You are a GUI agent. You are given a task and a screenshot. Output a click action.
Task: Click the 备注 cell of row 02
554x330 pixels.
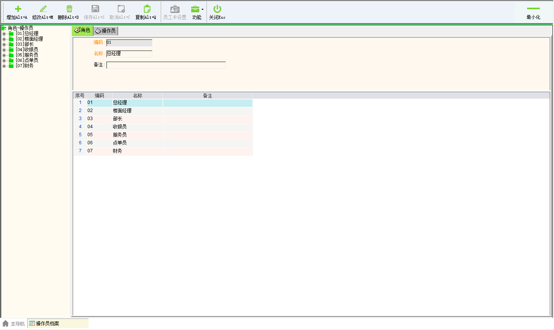[x=208, y=111]
